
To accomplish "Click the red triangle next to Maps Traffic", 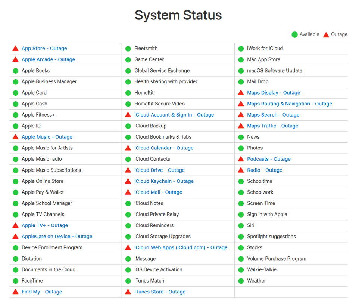I will click(241, 126).
